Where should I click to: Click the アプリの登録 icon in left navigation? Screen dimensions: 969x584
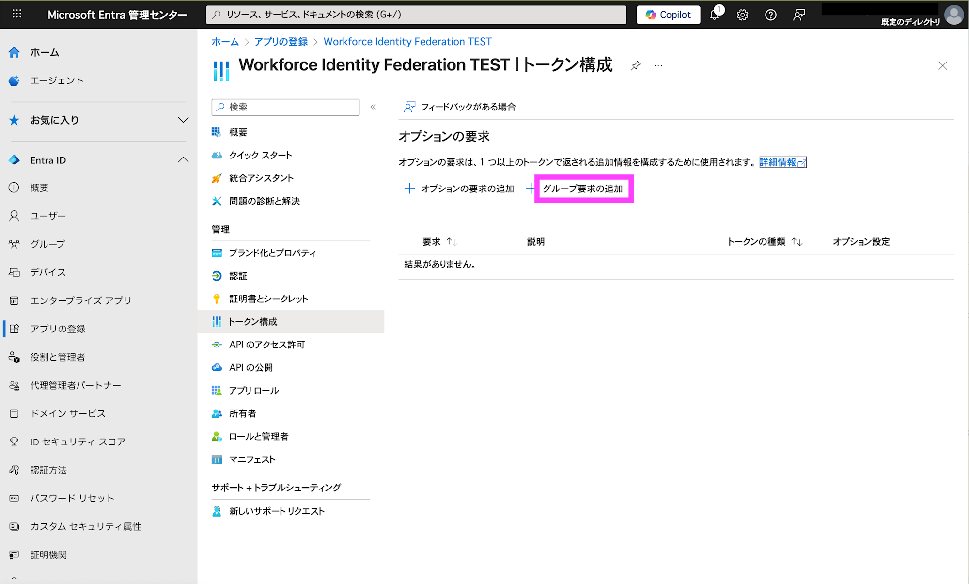[x=15, y=329]
